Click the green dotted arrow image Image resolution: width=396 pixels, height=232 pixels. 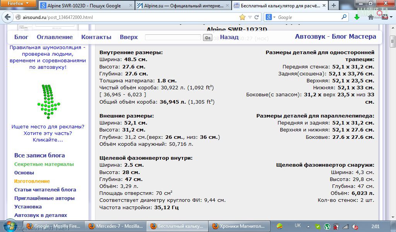click(x=49, y=101)
